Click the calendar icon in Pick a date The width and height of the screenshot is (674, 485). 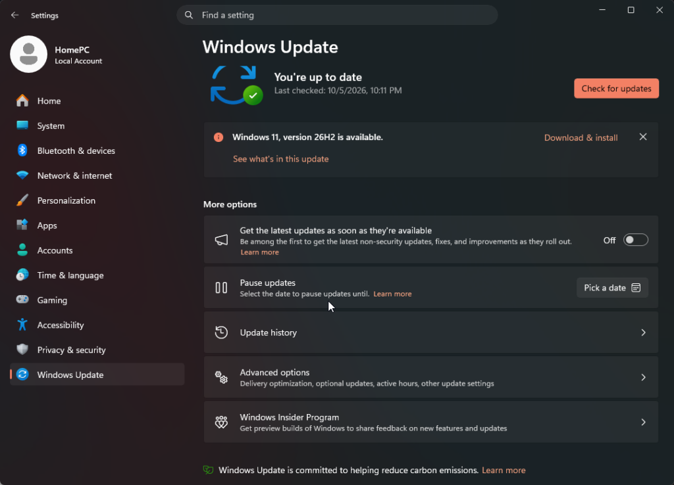636,288
